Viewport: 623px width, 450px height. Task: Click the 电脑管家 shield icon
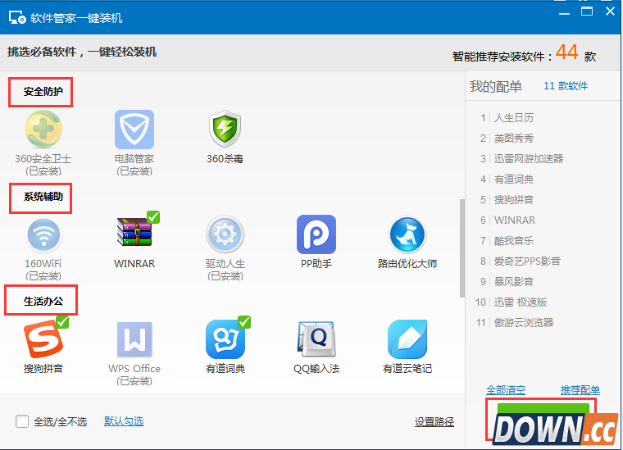point(134,130)
